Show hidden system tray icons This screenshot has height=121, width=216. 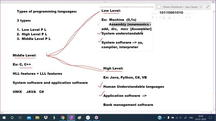point(164,118)
